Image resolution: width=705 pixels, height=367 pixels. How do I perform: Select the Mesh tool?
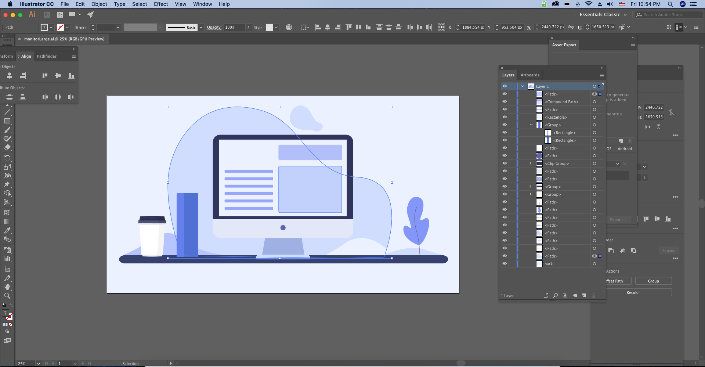pos(7,213)
